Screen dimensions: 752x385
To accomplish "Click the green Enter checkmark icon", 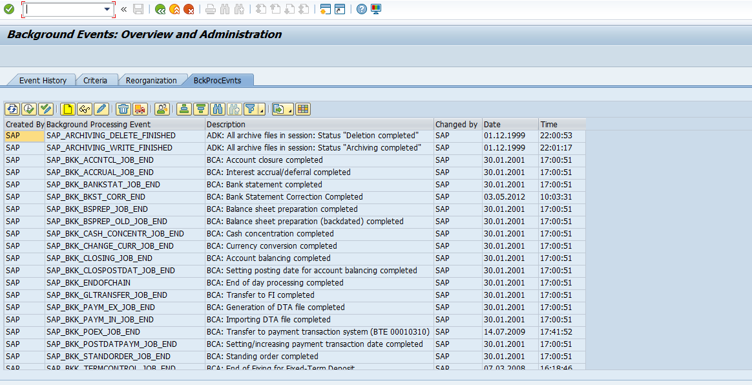I will (x=9, y=9).
